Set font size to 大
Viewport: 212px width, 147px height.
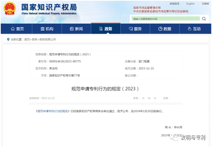pos(143,98)
